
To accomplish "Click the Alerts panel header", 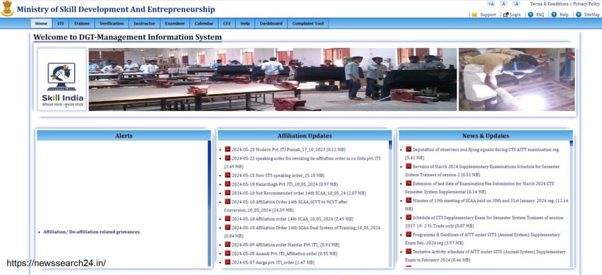I will coord(123,136).
